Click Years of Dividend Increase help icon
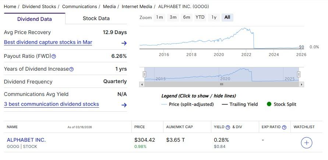This screenshot has width=328, height=160. click(x=71, y=69)
